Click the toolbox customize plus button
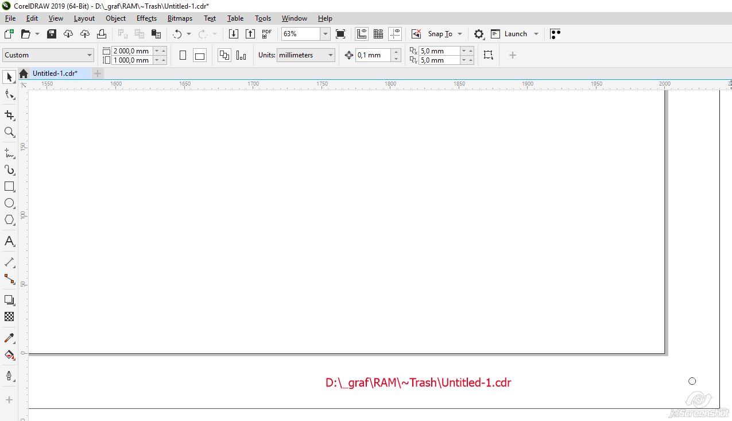732x421 pixels. pos(9,400)
